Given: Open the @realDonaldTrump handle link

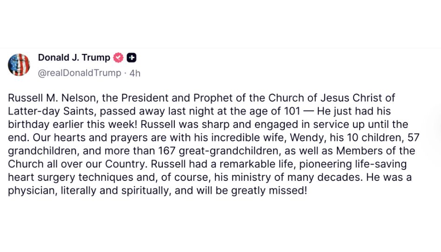Looking at the screenshot, I should coord(80,73).
